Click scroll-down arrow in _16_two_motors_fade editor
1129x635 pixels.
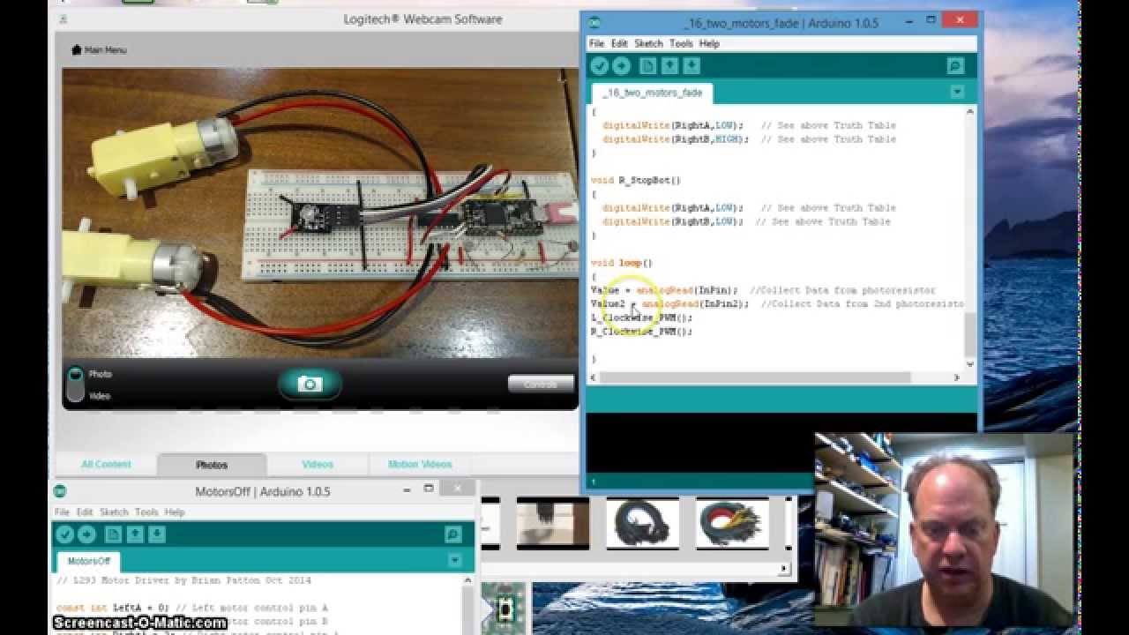pyautogui.click(x=970, y=363)
